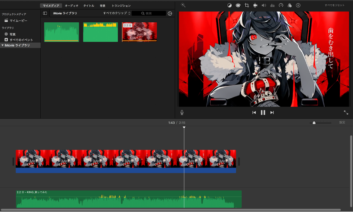Open the speed adjustment tool
This screenshot has width=353, height=212.
[281, 5]
